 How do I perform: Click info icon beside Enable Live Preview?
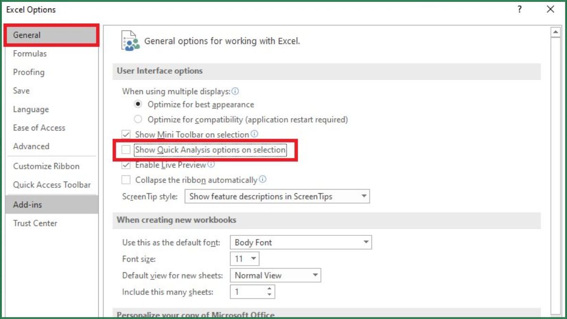(x=211, y=164)
